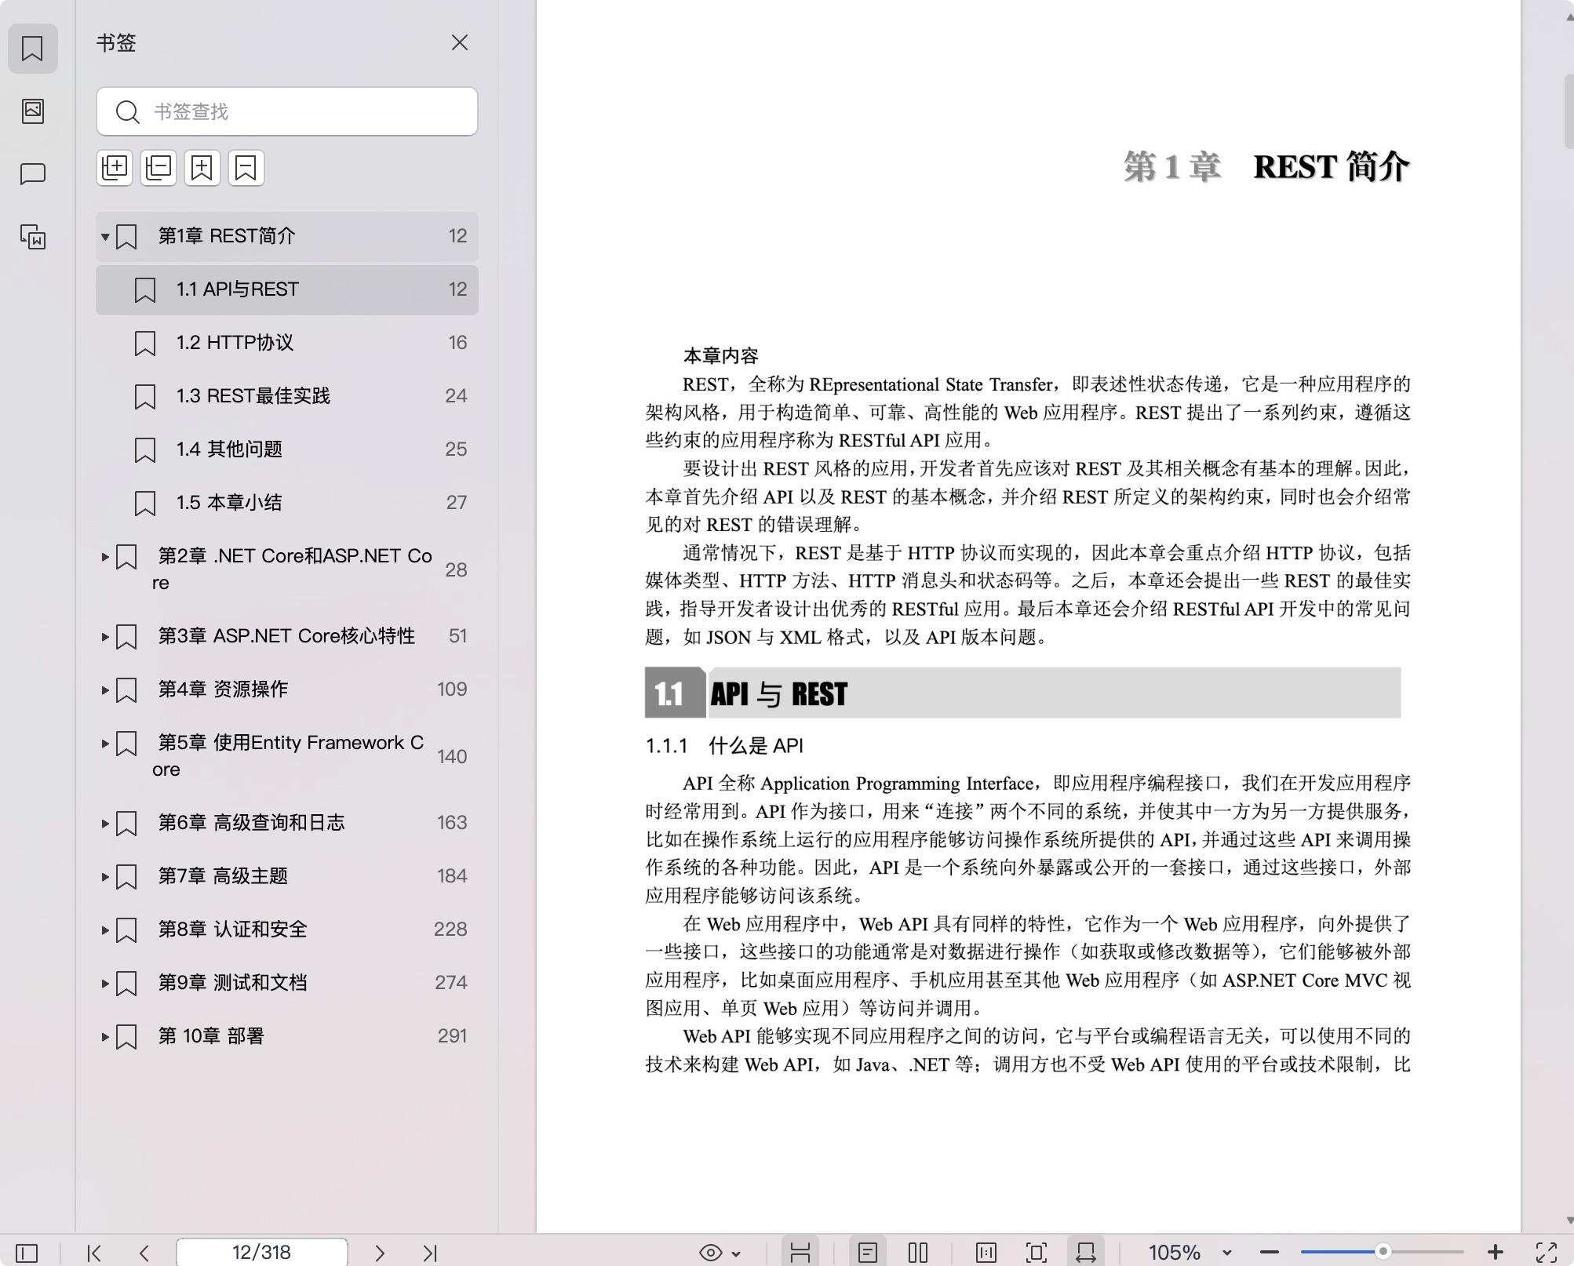This screenshot has height=1266, width=1574.
Task: Enter full screen mode icon
Action: (x=1547, y=1253)
